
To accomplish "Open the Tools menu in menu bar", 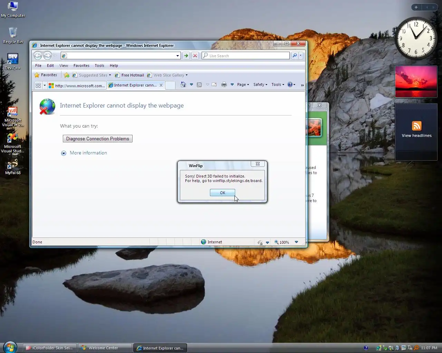I will [99, 65].
